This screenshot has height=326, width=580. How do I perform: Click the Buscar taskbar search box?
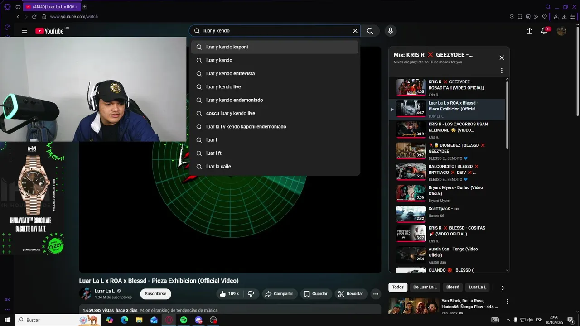point(58,320)
